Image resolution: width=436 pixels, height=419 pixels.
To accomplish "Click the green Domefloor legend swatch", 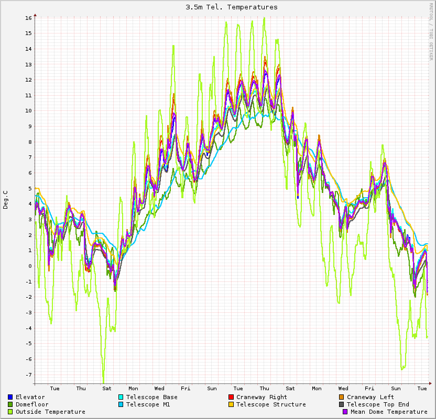I will [x=10, y=404].
